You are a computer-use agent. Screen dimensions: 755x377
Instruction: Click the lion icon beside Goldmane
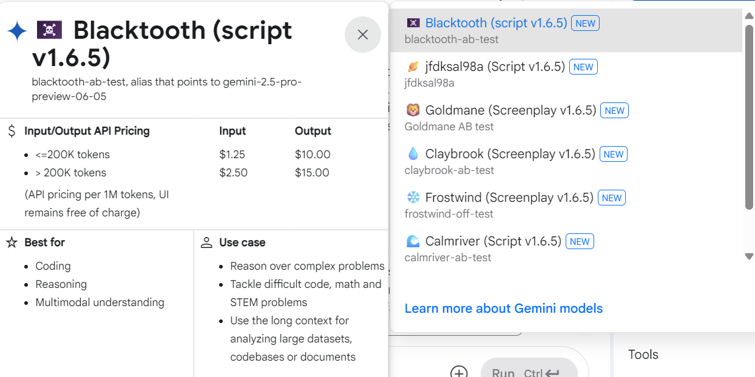(413, 110)
